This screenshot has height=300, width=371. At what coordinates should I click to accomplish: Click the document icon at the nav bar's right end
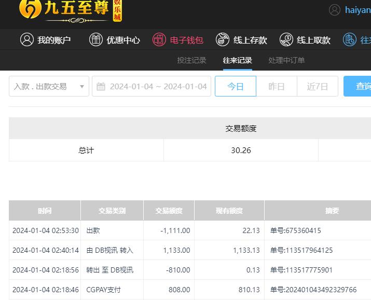pyautogui.click(x=350, y=40)
